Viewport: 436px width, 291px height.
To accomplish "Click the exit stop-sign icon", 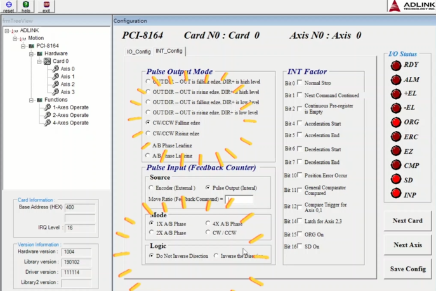I will [x=46, y=6].
